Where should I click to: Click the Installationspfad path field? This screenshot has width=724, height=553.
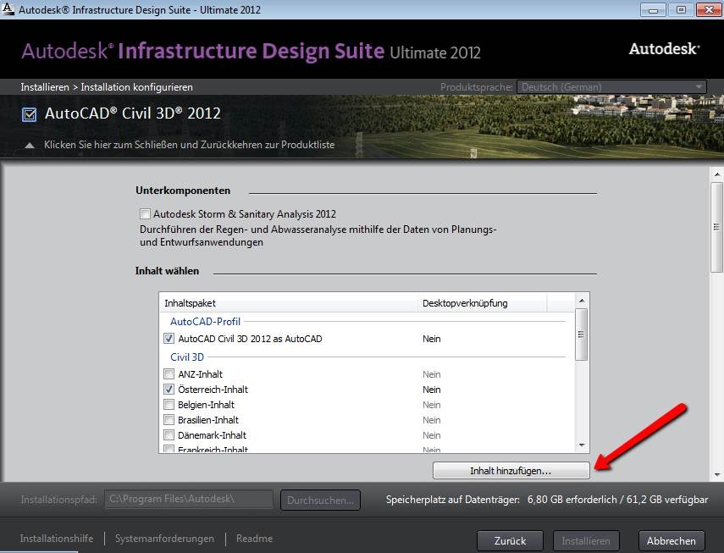click(x=188, y=500)
